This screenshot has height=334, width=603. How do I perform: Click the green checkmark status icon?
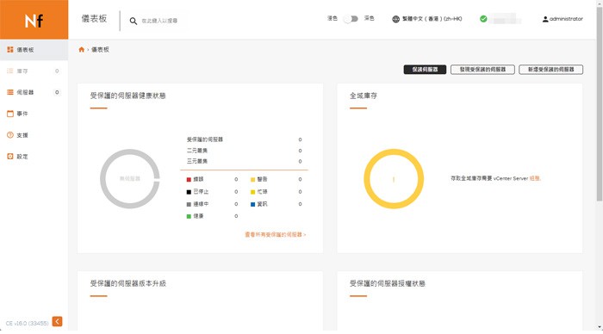483,18
